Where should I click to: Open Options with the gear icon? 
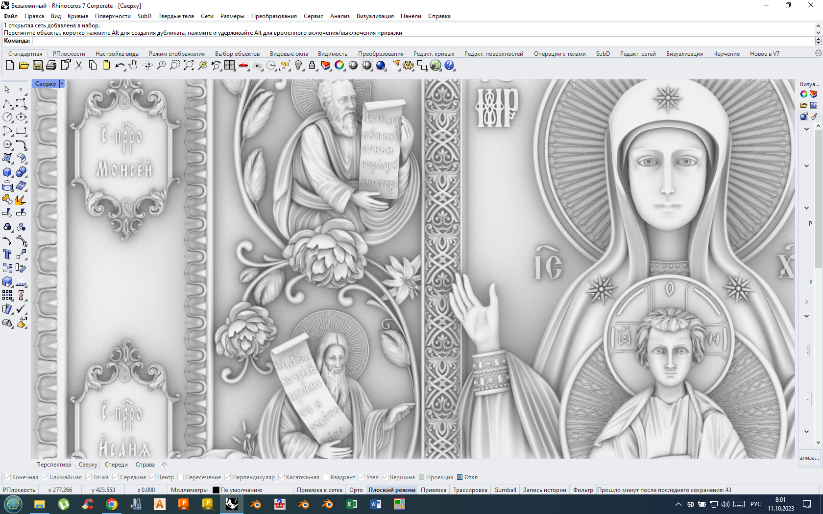(x=408, y=65)
